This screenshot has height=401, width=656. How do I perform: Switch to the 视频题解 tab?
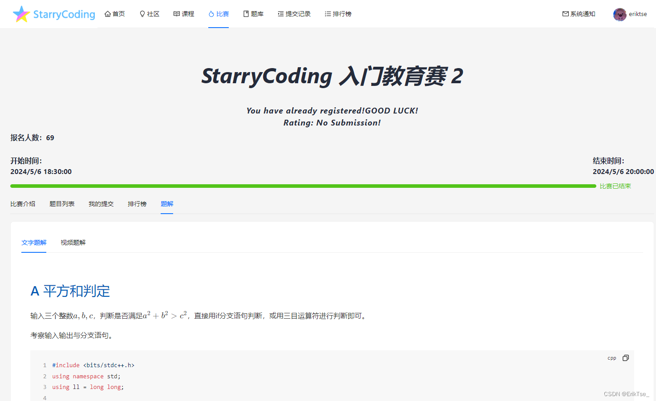[73, 243]
